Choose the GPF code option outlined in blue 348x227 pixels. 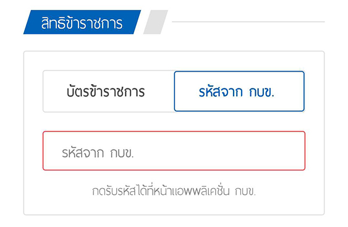point(239,92)
